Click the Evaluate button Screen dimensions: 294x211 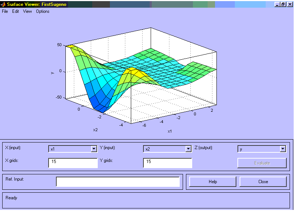pos(262,163)
